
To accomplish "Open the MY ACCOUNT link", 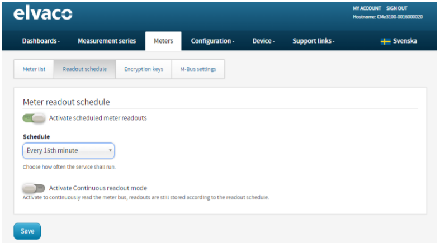I will click(367, 8).
